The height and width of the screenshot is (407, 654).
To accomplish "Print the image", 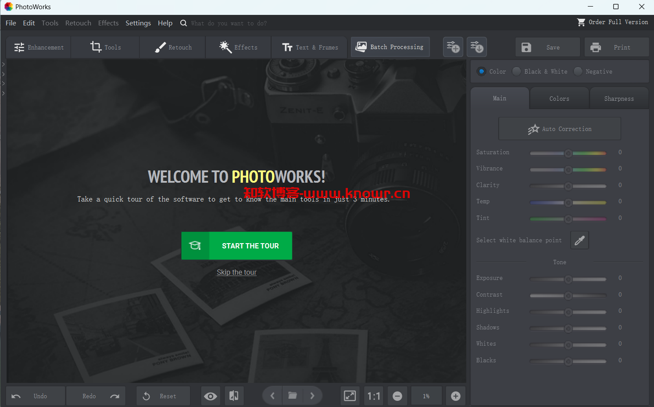I will click(617, 47).
